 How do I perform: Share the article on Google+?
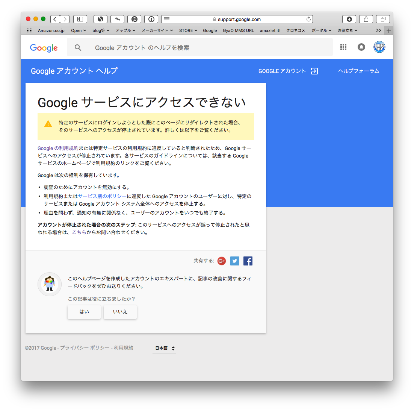tap(222, 261)
